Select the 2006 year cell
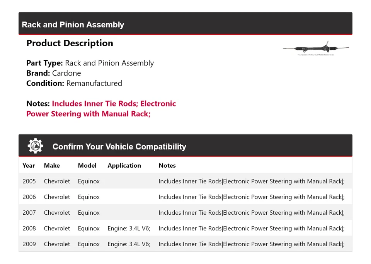The width and height of the screenshot is (371, 264). coord(29,197)
